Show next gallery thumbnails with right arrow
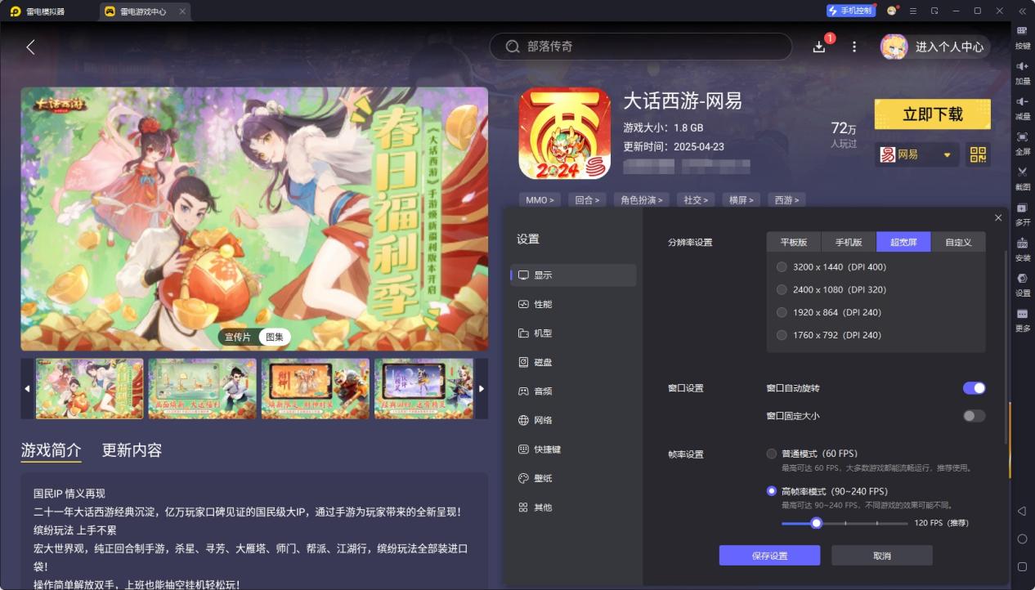 [x=482, y=389]
